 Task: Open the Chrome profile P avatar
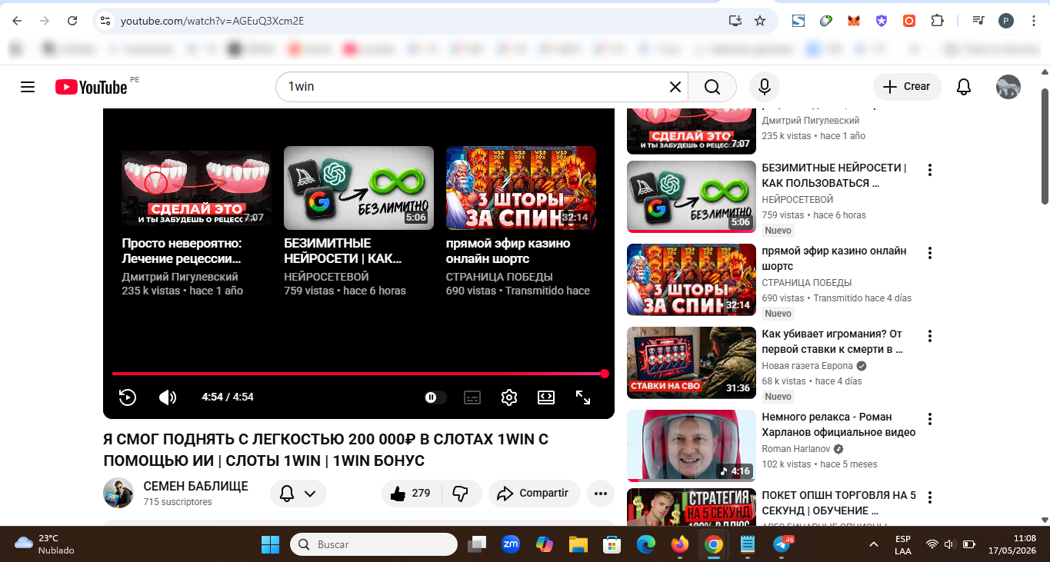pos(1006,21)
